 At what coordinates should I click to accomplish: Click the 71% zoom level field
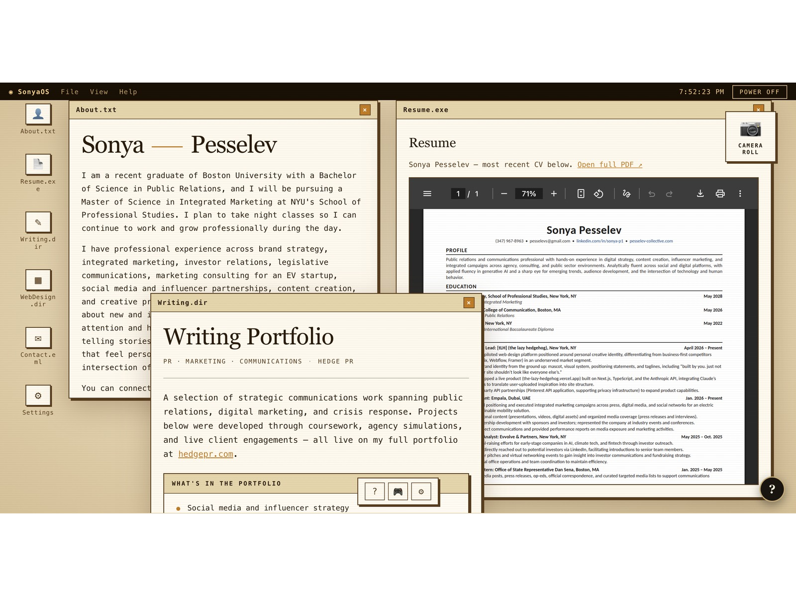coord(529,194)
